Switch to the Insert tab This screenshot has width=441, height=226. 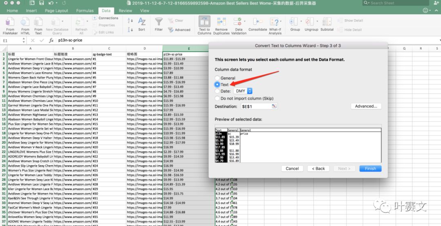point(31,11)
